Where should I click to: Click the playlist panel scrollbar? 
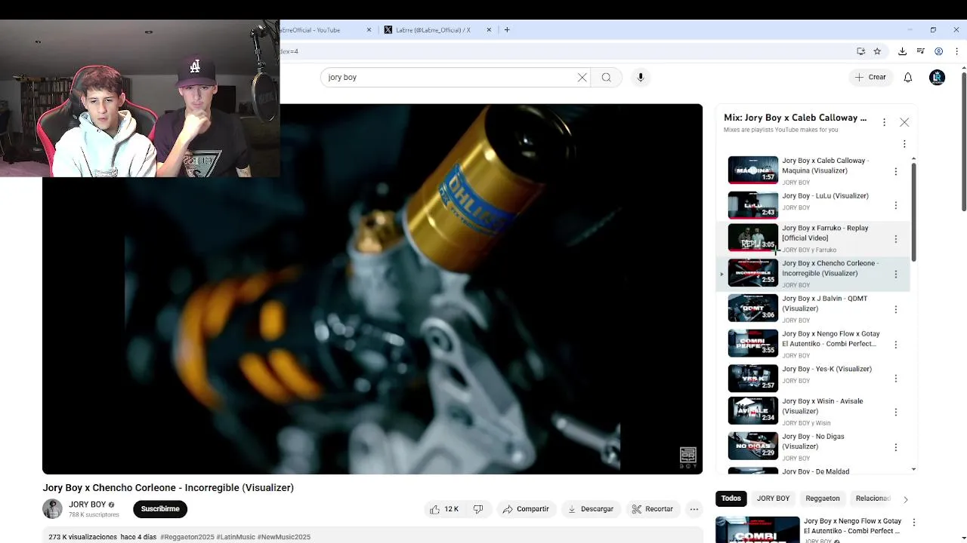point(913,213)
